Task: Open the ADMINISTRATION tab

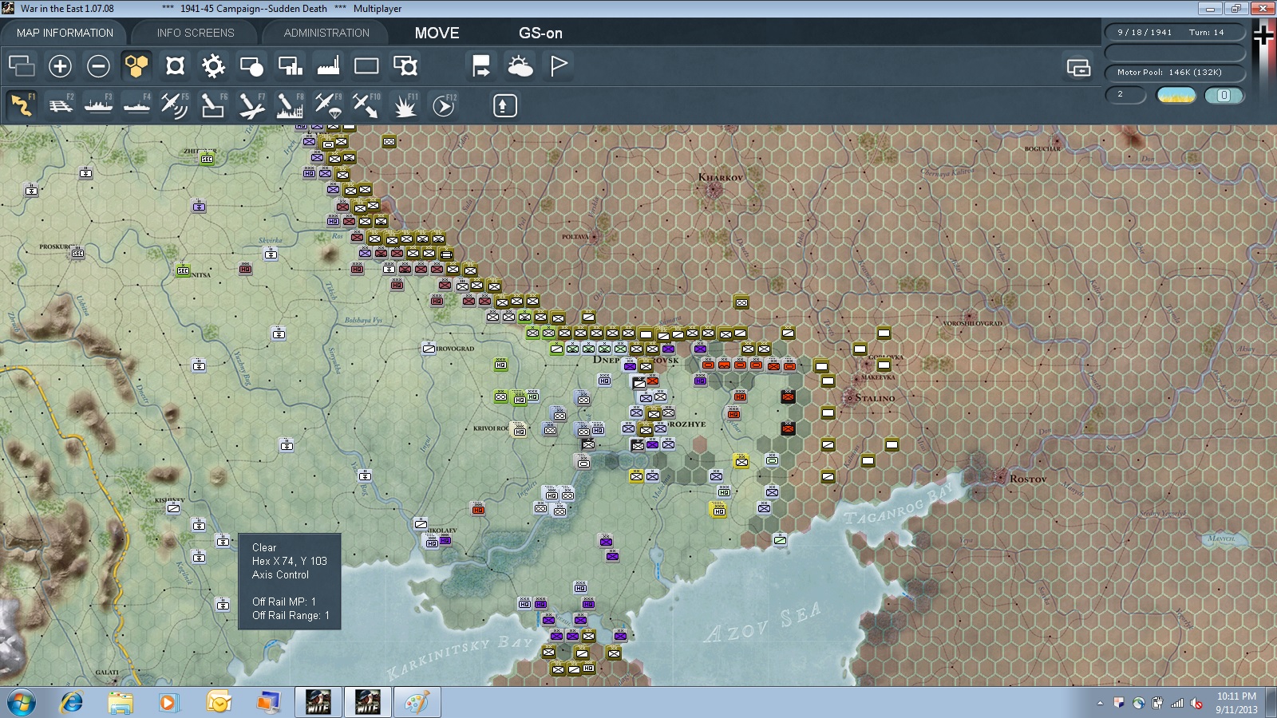Action: [x=326, y=33]
